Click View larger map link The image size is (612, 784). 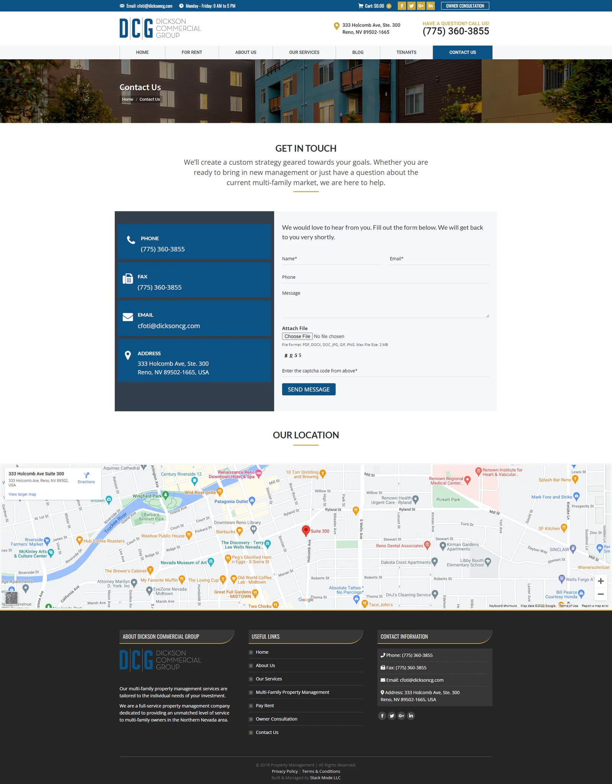tap(22, 494)
